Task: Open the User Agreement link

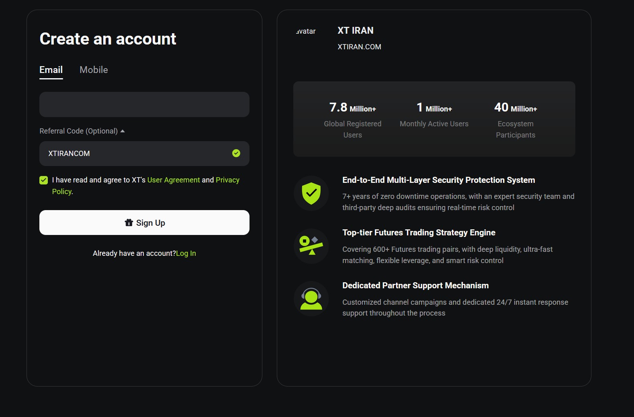Action: click(174, 180)
